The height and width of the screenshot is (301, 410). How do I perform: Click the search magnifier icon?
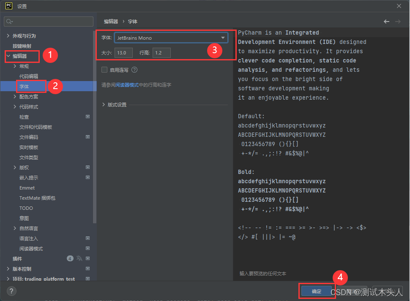[x=9, y=22]
